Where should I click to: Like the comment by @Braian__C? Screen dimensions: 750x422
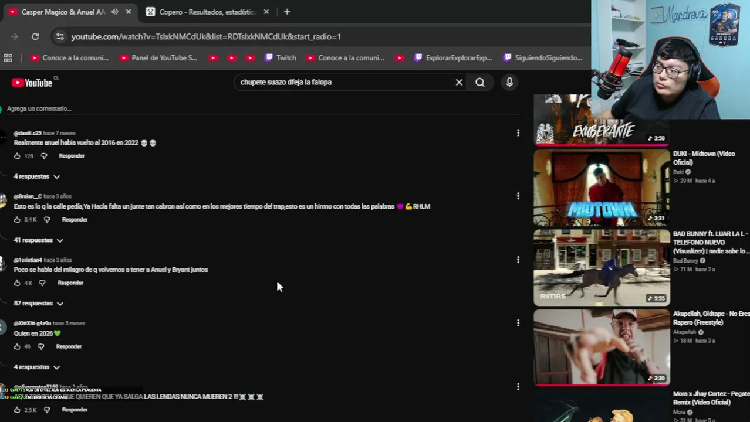pyautogui.click(x=17, y=220)
